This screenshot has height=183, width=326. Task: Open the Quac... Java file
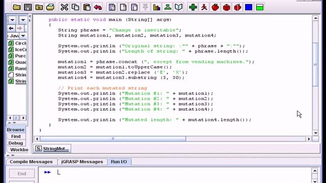(17, 62)
